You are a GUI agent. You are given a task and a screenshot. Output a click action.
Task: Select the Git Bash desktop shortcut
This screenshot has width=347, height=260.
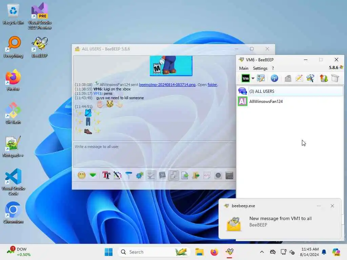[13, 113]
